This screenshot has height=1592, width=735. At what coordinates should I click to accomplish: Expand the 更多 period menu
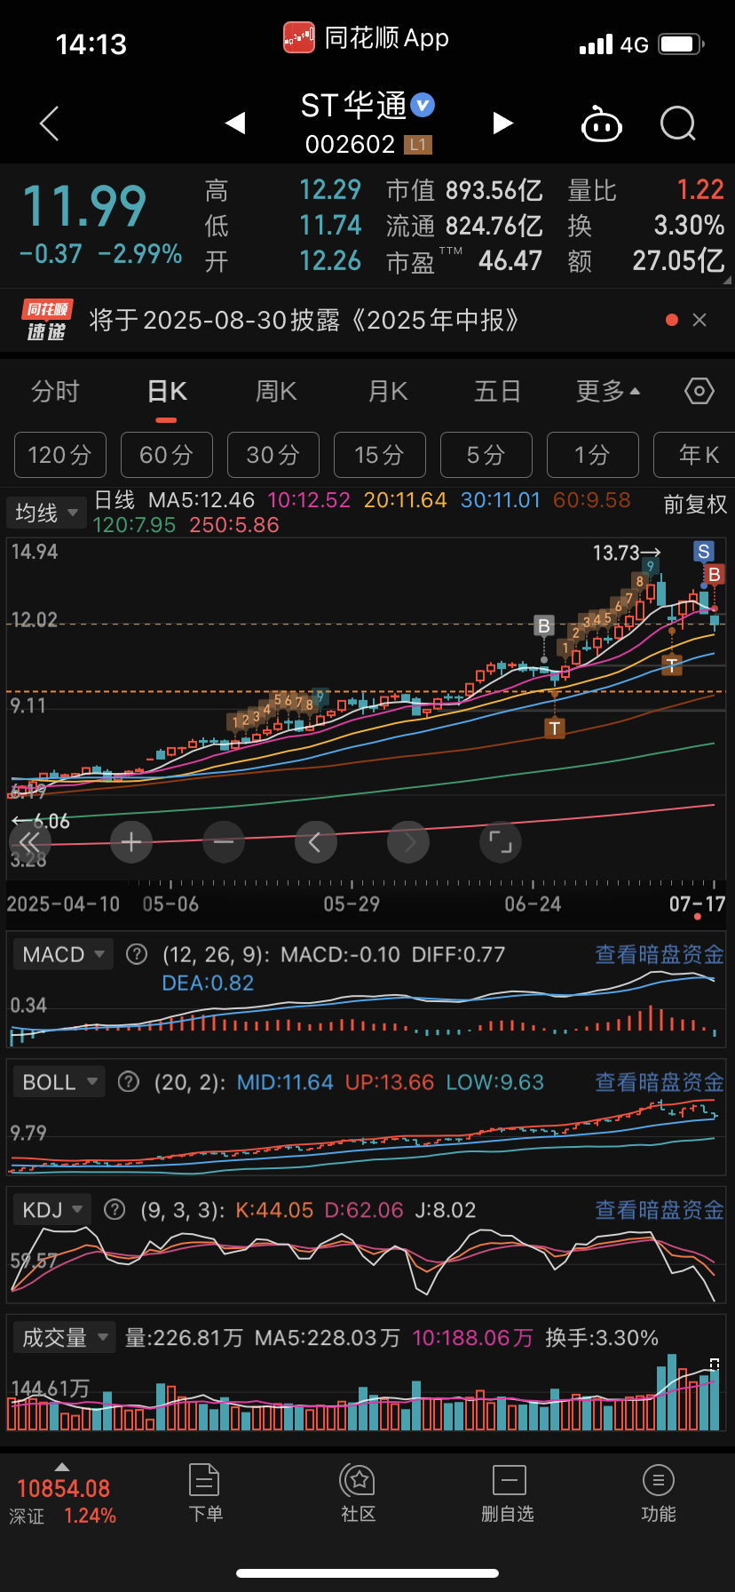tap(608, 392)
